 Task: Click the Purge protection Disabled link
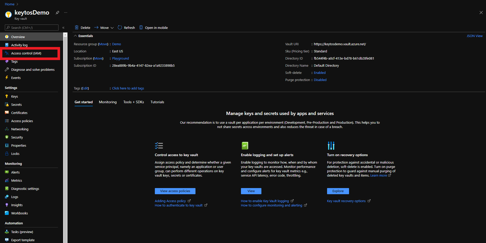pyautogui.click(x=320, y=80)
